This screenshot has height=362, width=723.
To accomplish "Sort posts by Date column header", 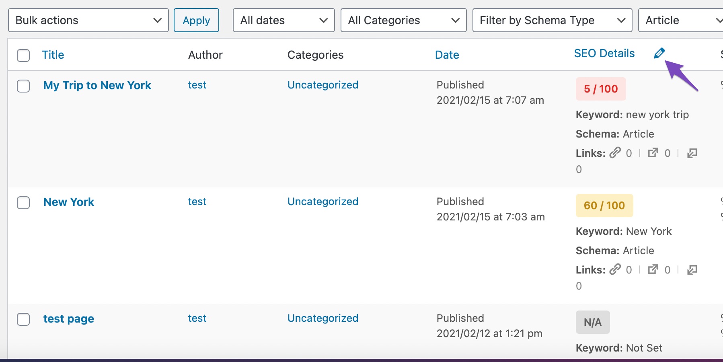I will click(x=447, y=55).
